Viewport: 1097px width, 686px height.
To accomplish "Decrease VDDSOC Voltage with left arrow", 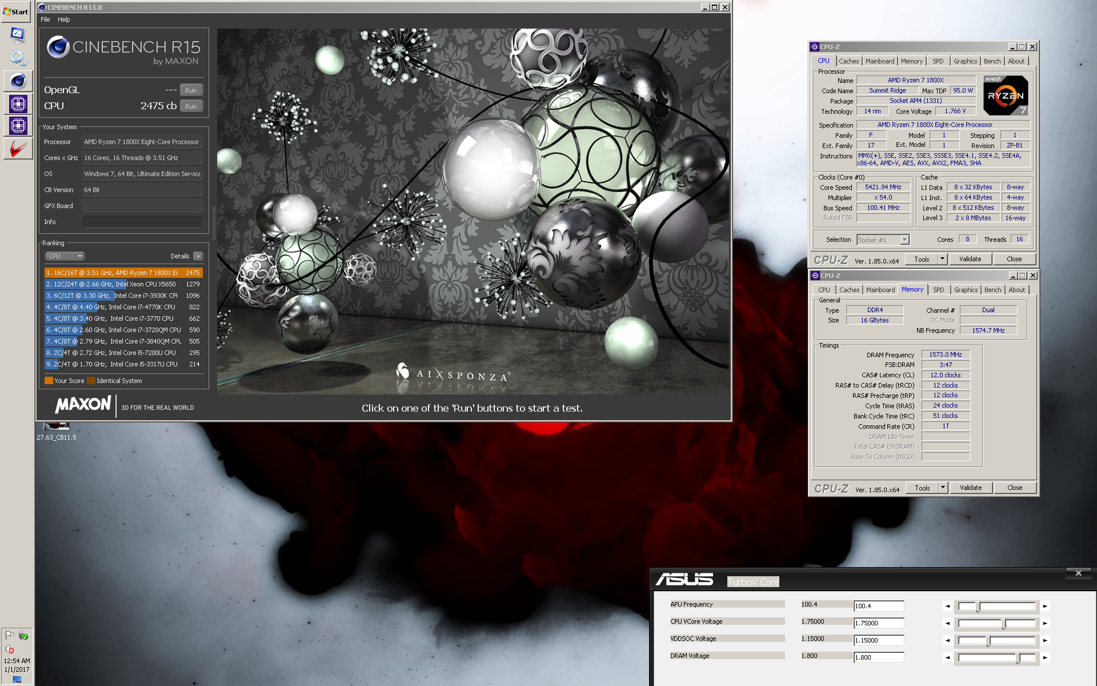I will coord(947,640).
